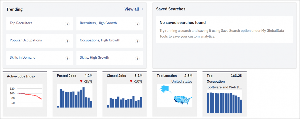The width and height of the screenshot is (300, 119).
Task: Open Recruiters, High Growth link
Action: click(98, 23)
